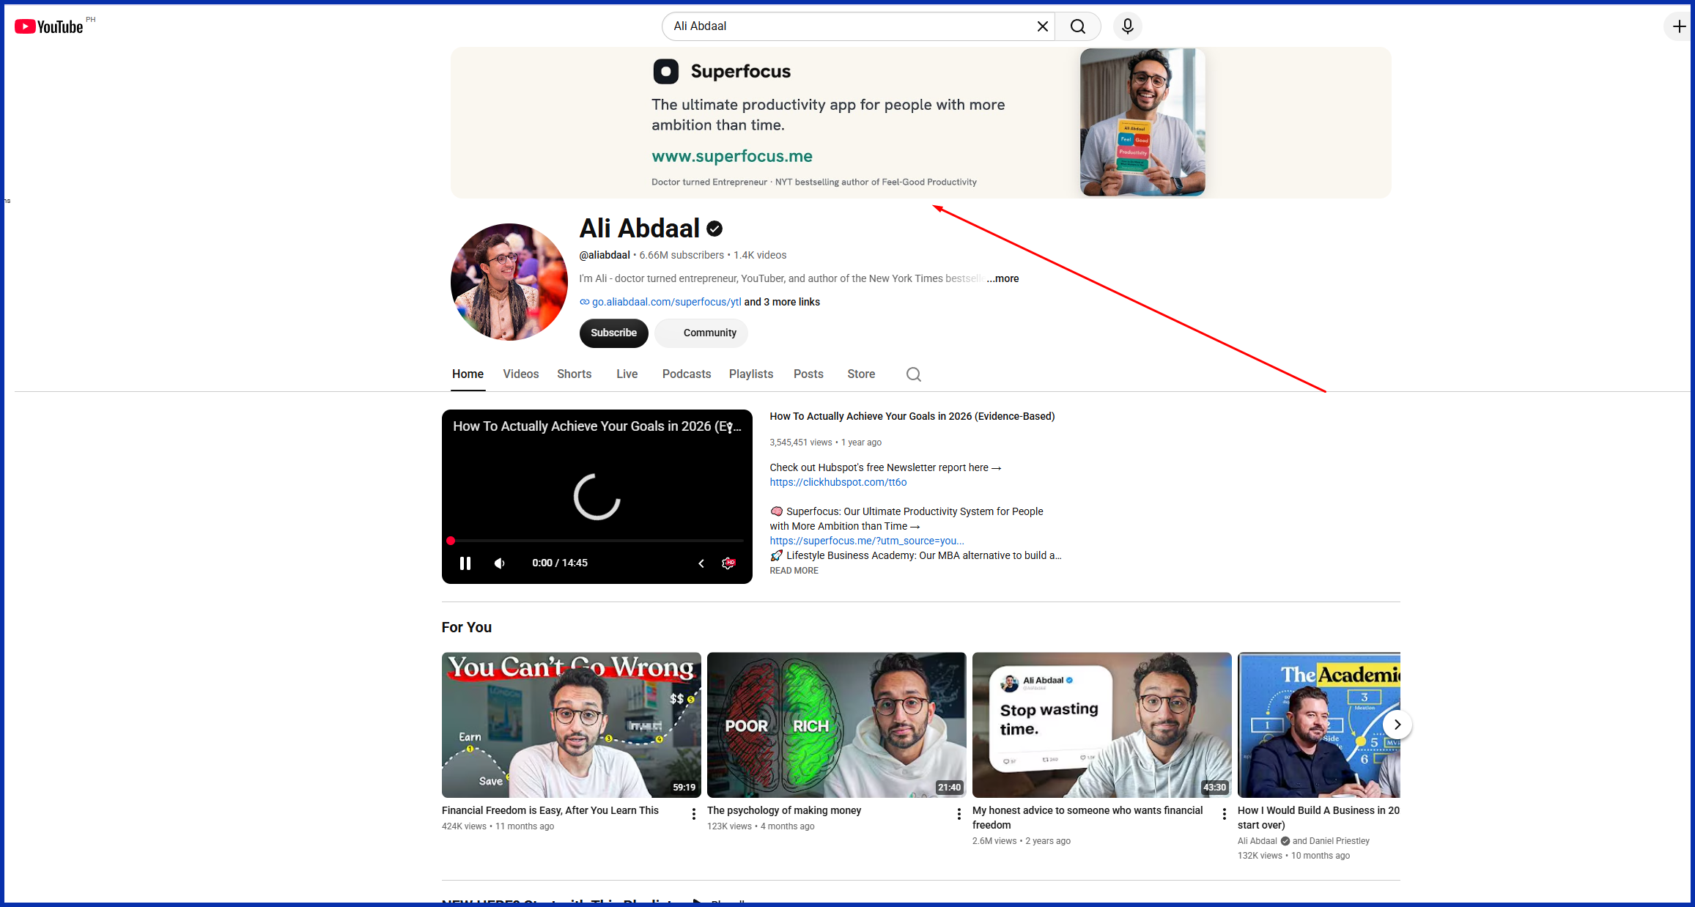The image size is (1695, 907).
Task: Open the Create plus button
Action: pyautogui.click(x=1679, y=26)
